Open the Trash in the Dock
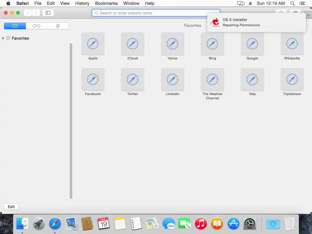 pyautogui.click(x=289, y=223)
